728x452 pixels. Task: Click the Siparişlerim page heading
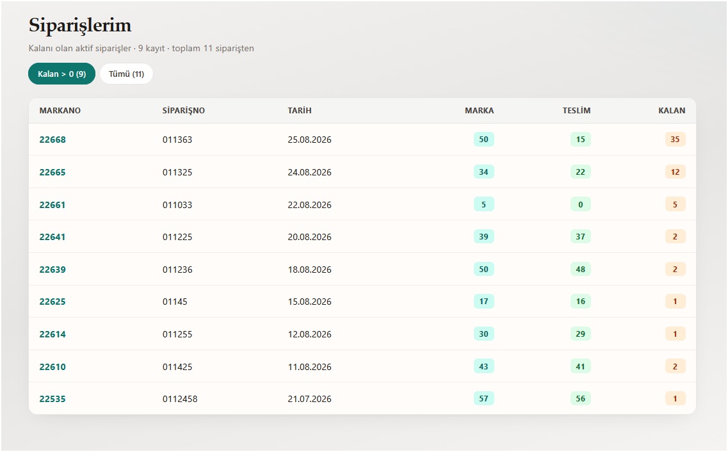[80, 26]
